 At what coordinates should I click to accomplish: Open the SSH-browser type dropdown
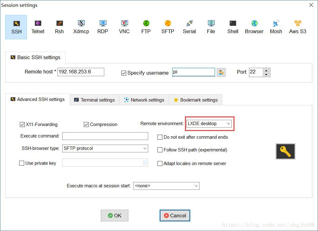[145, 148]
